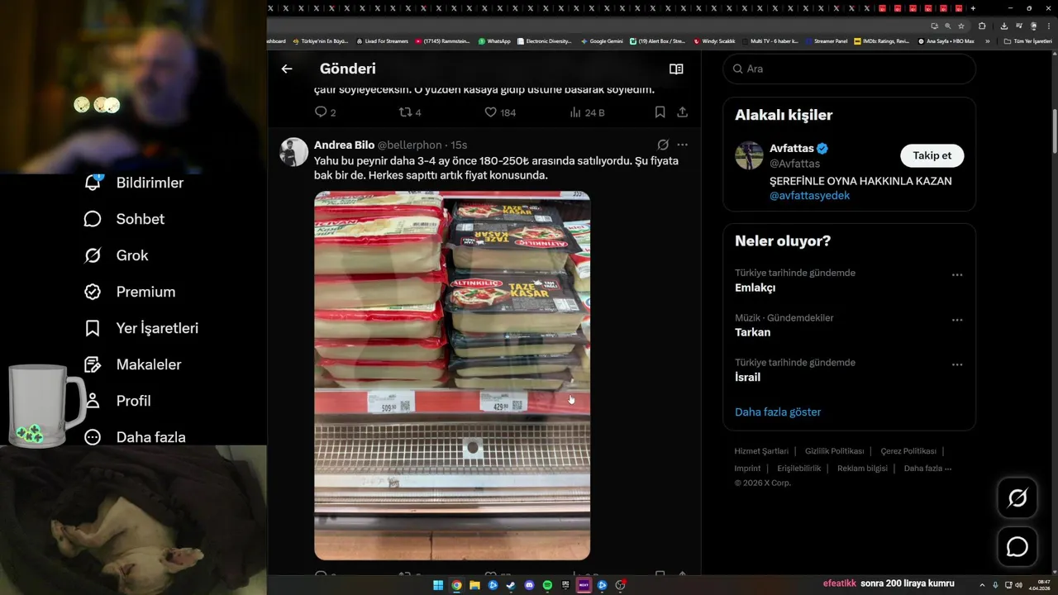The width and height of the screenshot is (1058, 595).
Task: Open Livad For Streamers bookmark
Action: (x=382, y=41)
